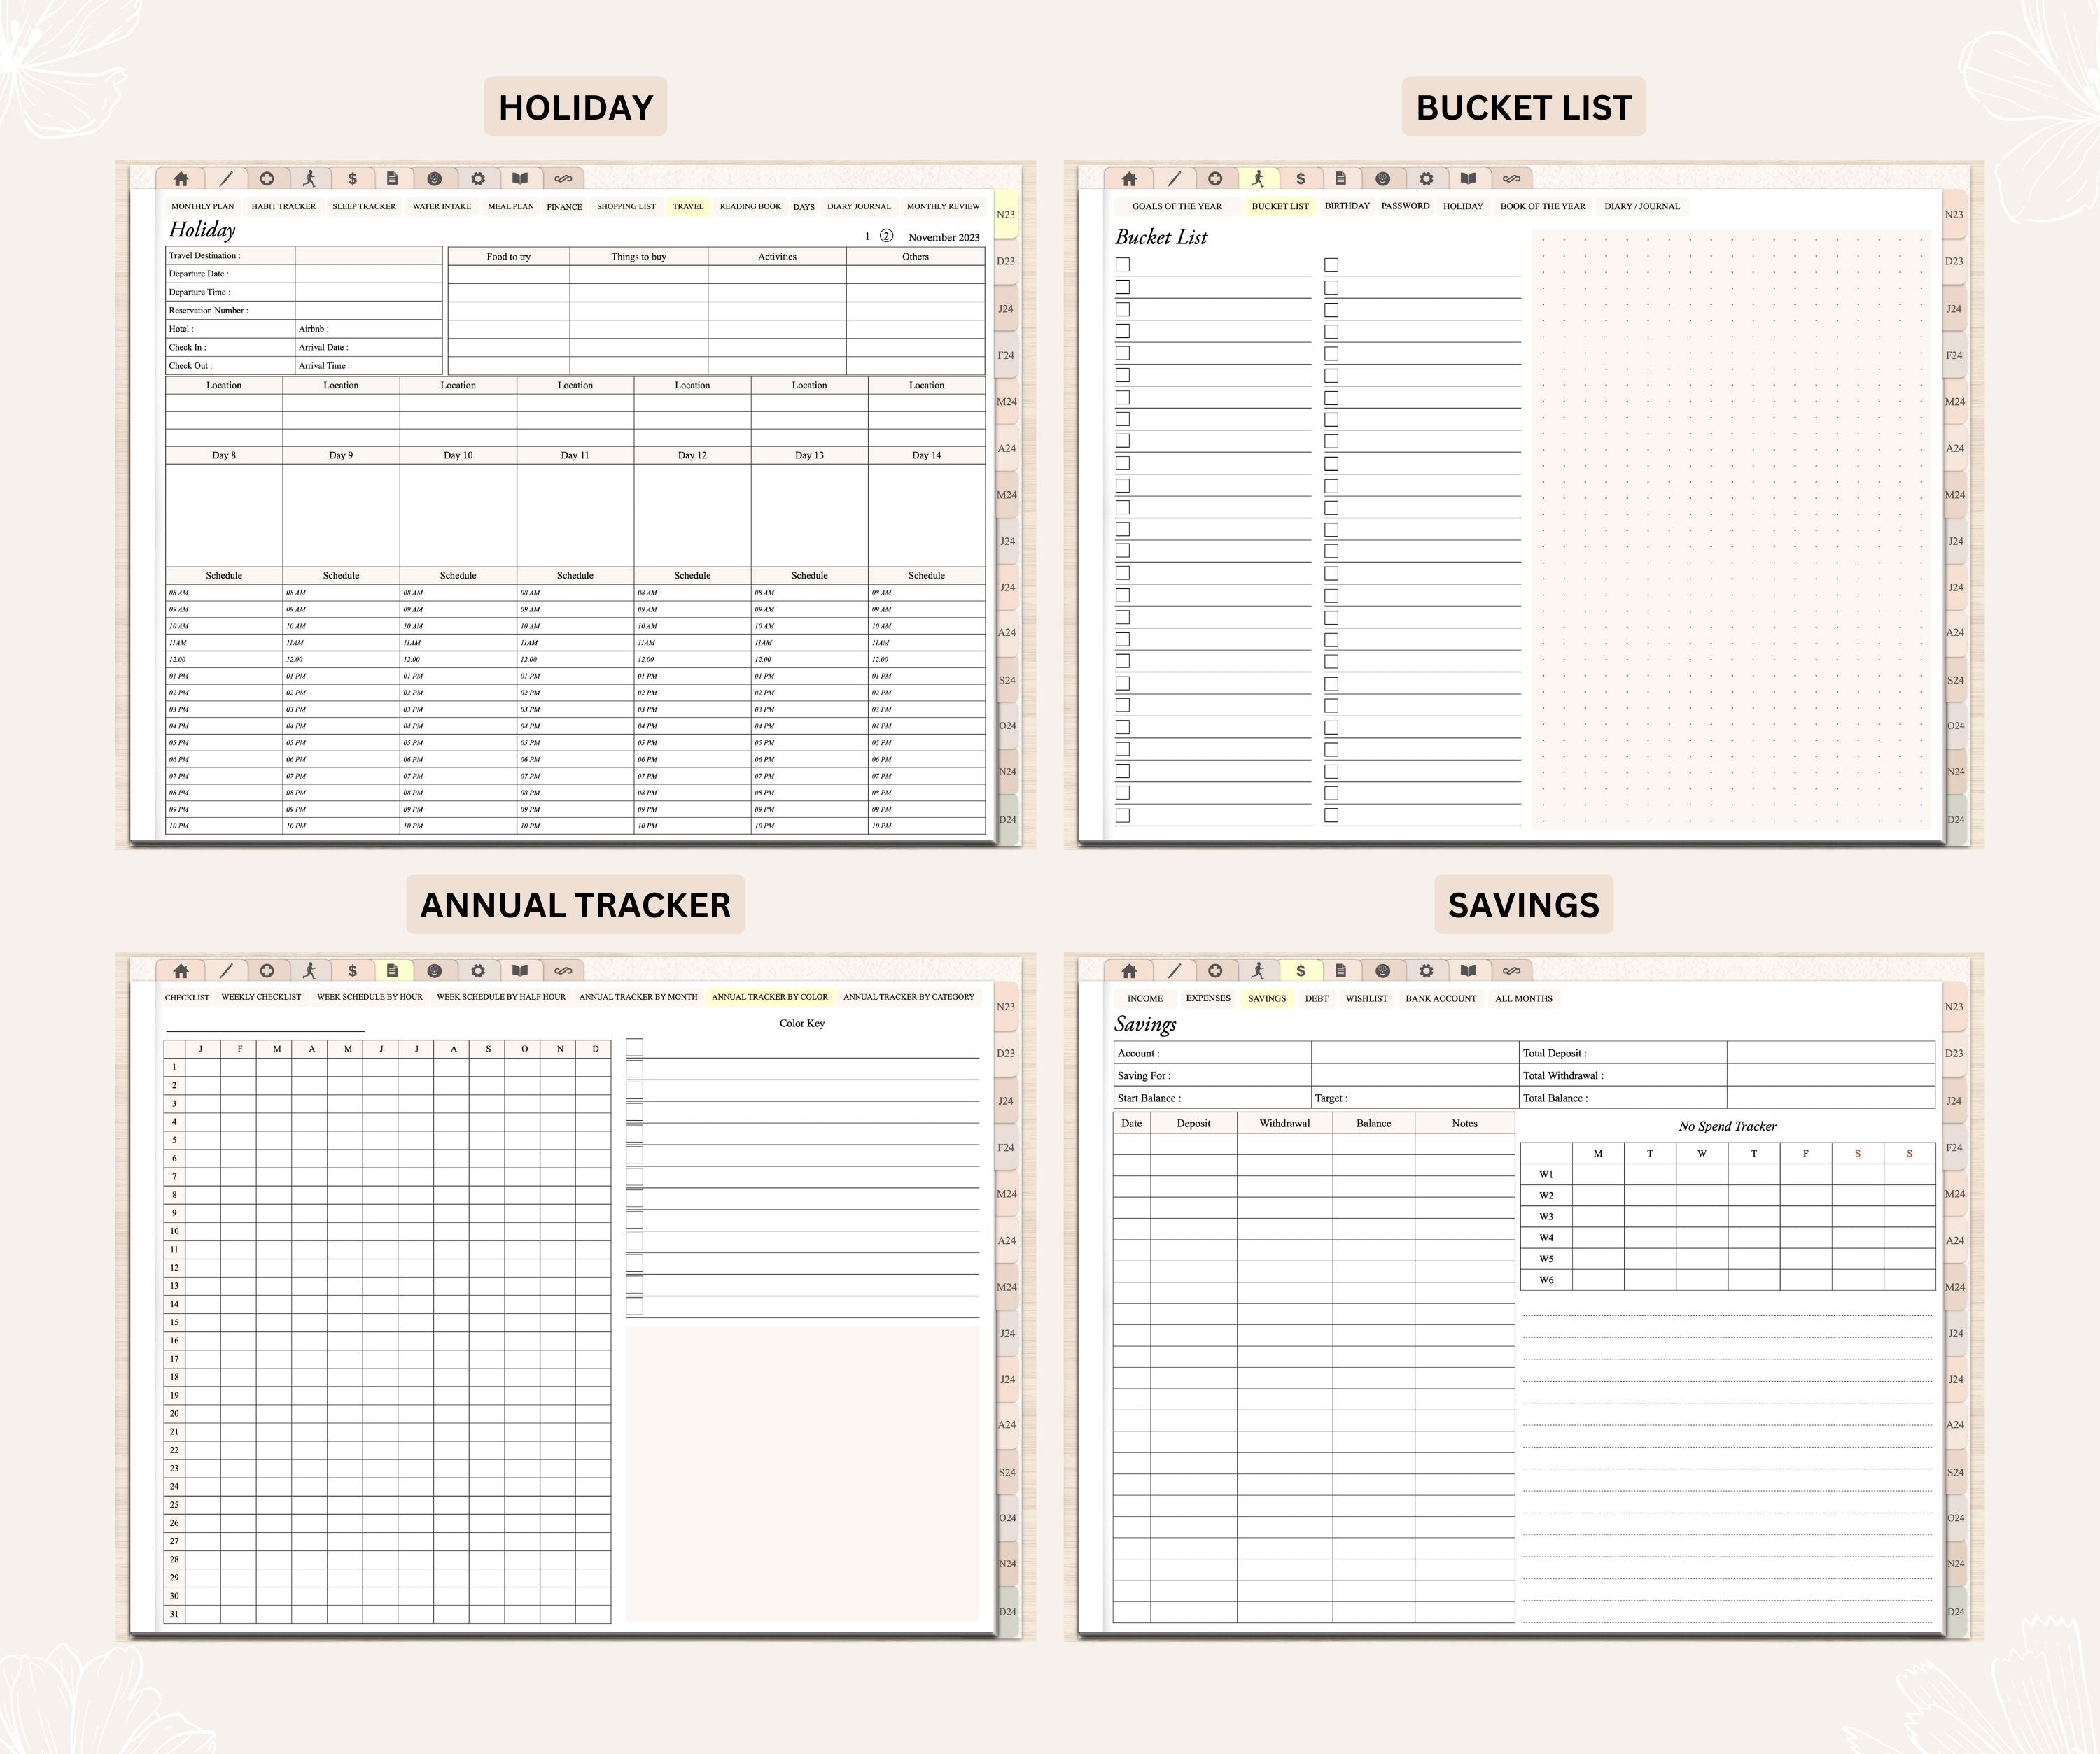Open the EXPENSES tab in the Savings planner
Viewport: 2100px width, 1754px height.
[x=1208, y=998]
